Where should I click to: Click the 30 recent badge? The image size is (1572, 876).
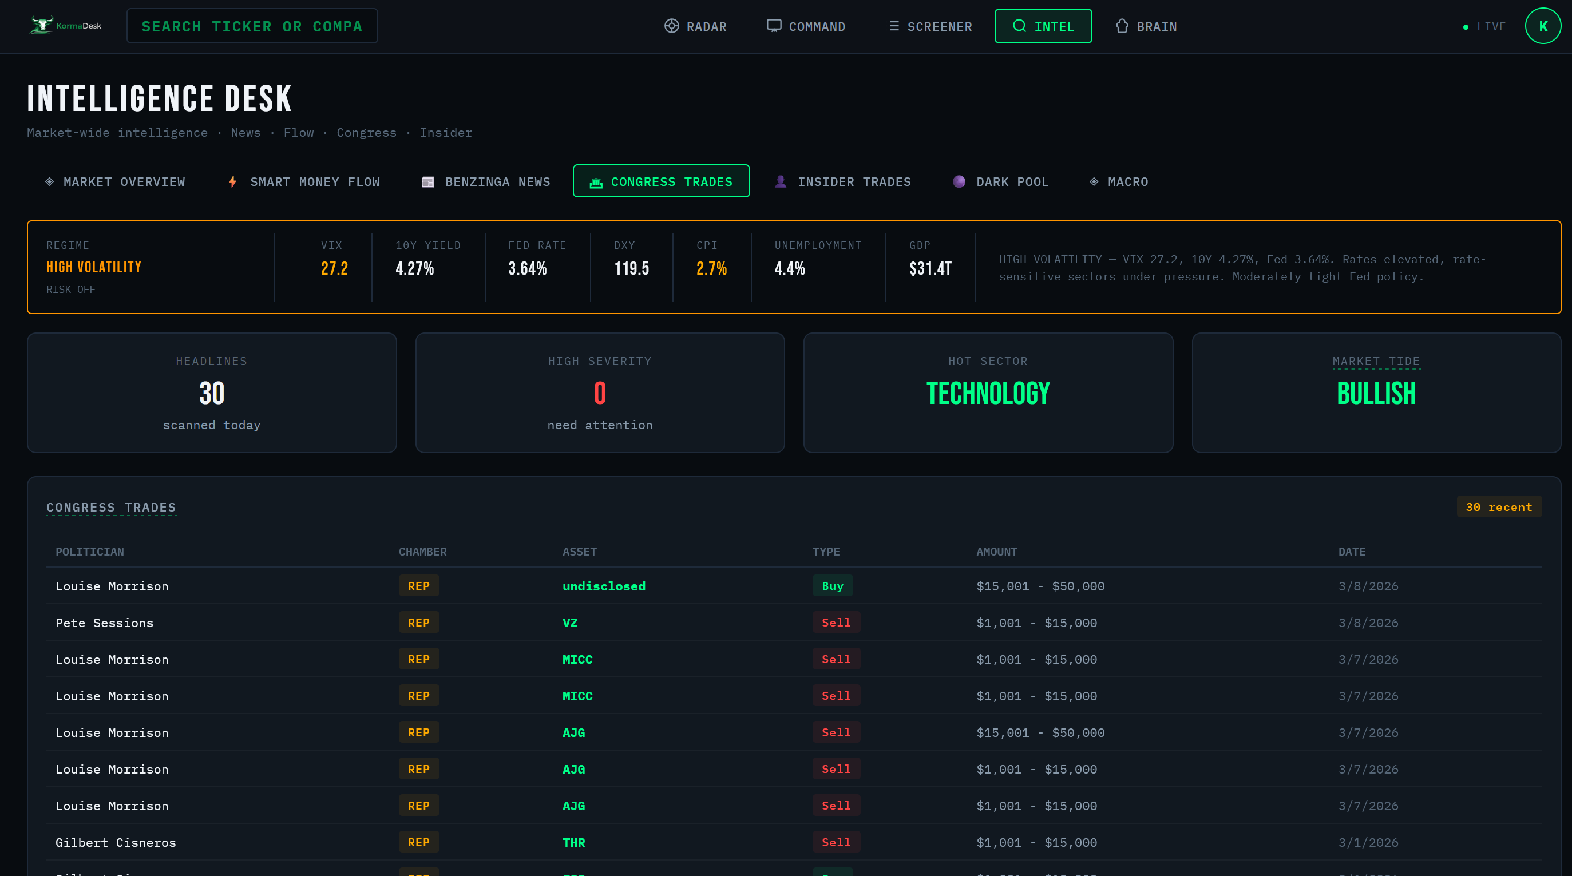(1498, 507)
